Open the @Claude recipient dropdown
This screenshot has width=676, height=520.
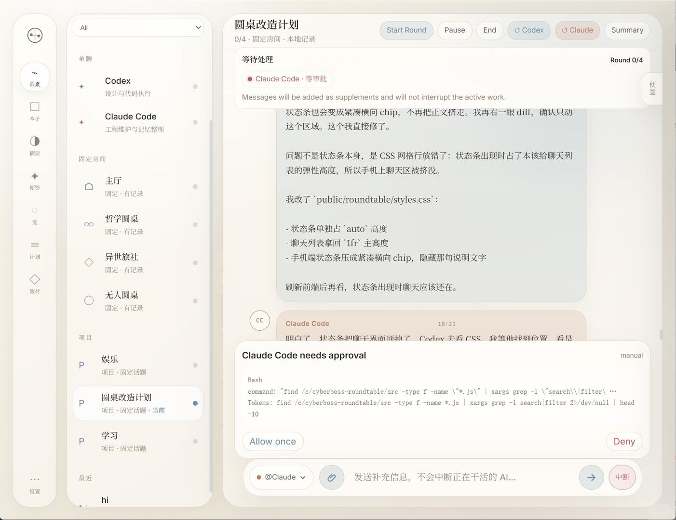[x=281, y=477]
